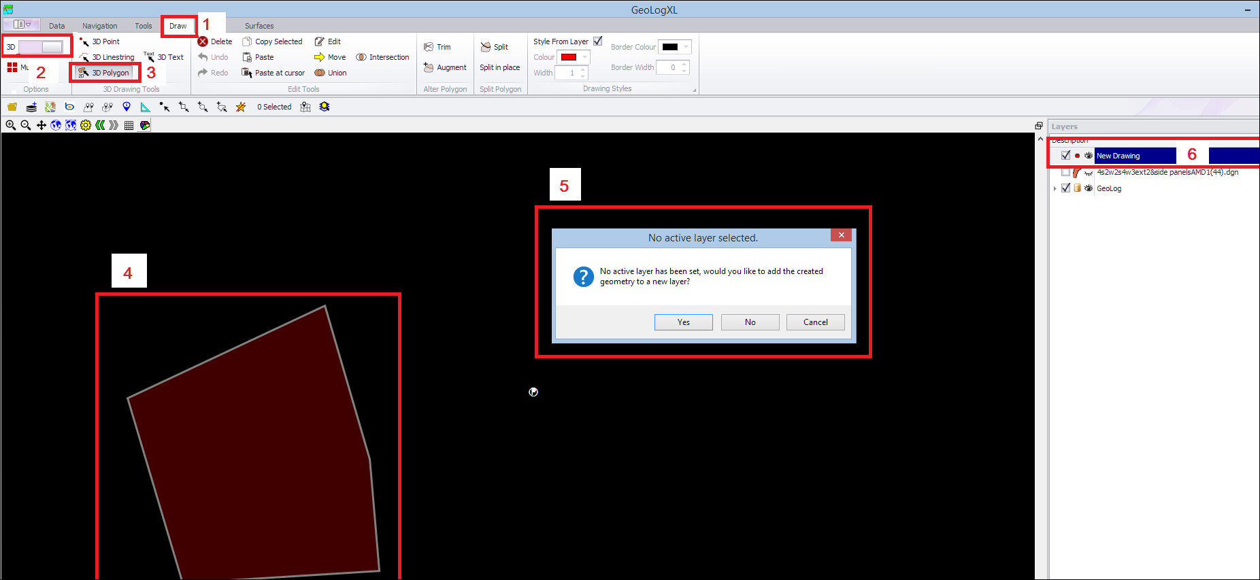Click the measure triangle ruler icon
This screenshot has width=1260, height=580.
pyautogui.click(x=146, y=107)
